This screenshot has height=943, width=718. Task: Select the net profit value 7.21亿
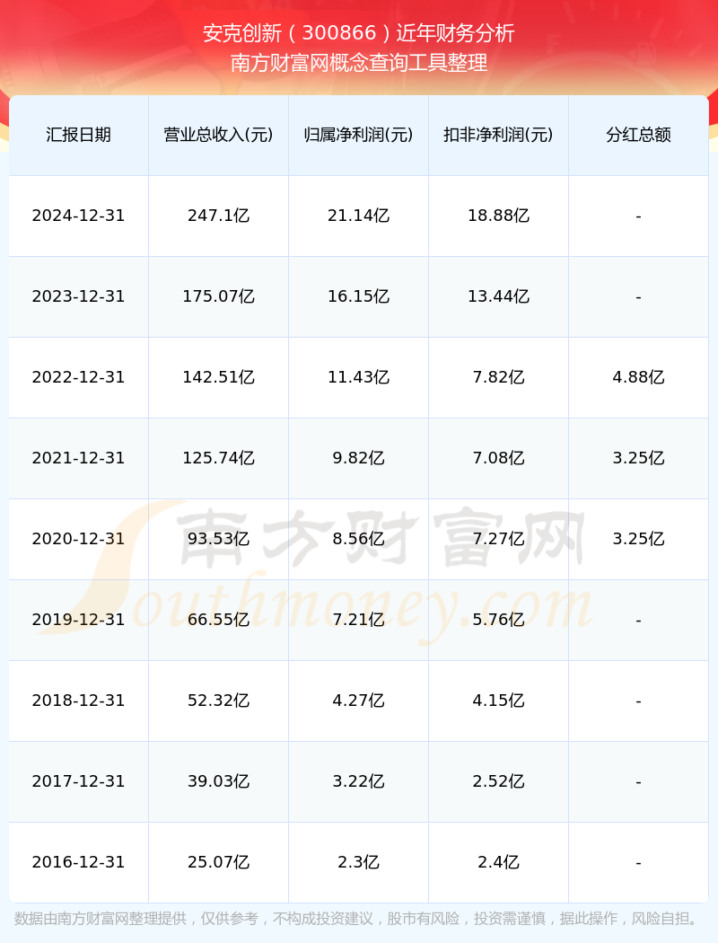(358, 620)
